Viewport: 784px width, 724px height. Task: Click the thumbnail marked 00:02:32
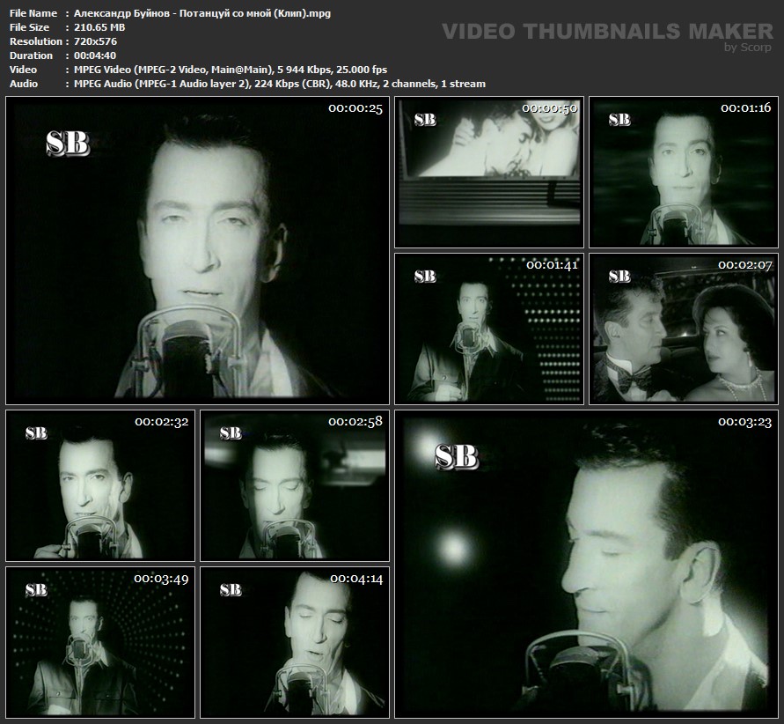(100, 485)
